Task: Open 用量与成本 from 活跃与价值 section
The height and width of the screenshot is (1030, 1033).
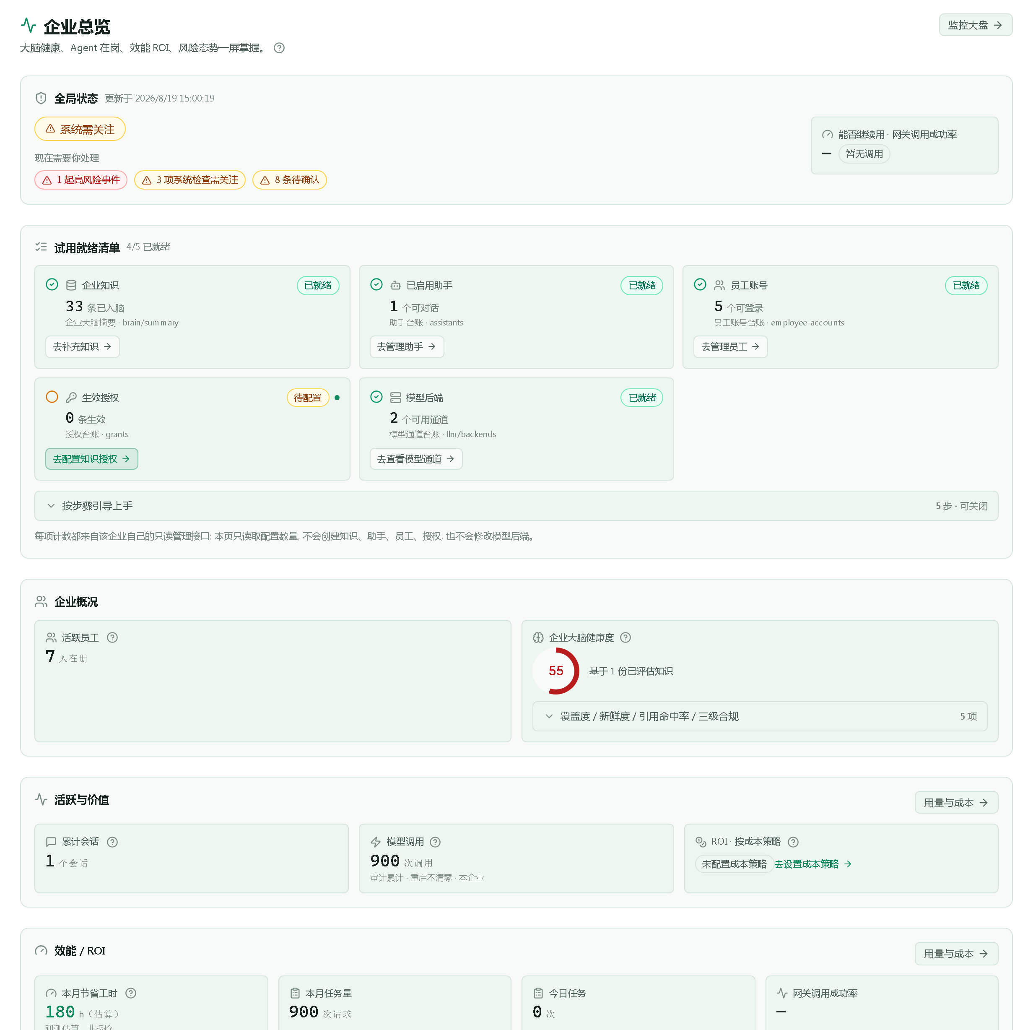Action: point(956,803)
